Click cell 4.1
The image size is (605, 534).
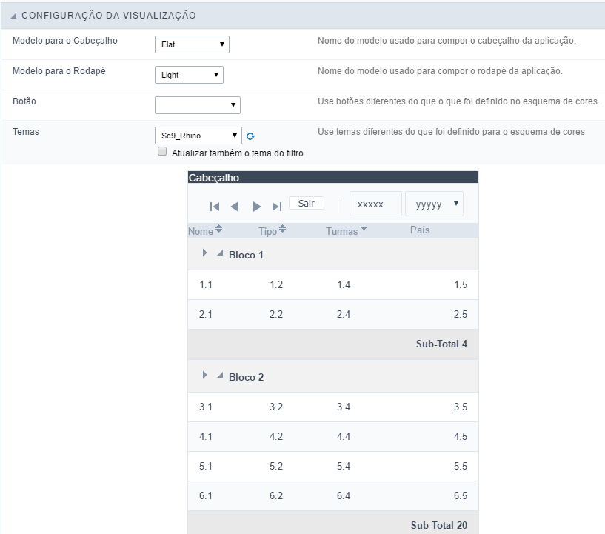(206, 437)
